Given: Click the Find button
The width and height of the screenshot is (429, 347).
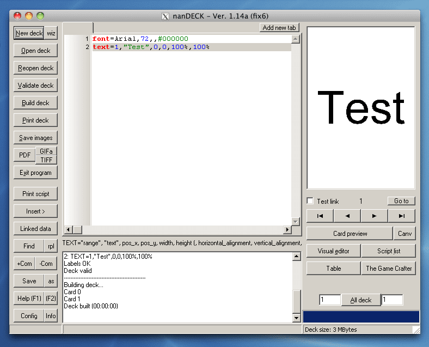Looking at the screenshot, I should tap(29, 246).
